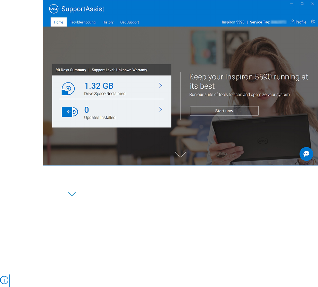Screen dimensions: 318x287
Task: Click the blue down chevron below window
Action: [x=72, y=194]
